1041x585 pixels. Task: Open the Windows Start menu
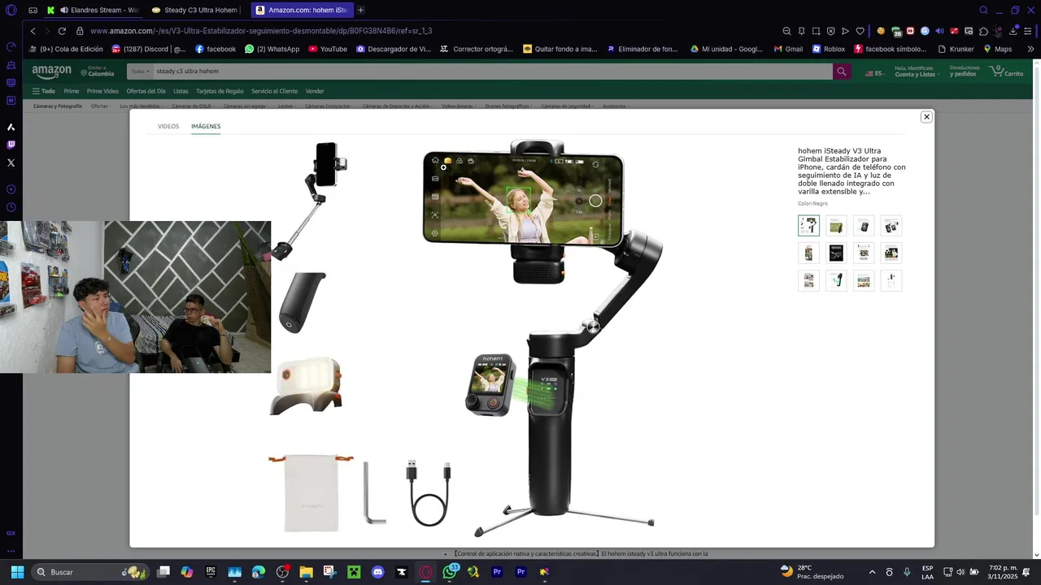point(17,572)
